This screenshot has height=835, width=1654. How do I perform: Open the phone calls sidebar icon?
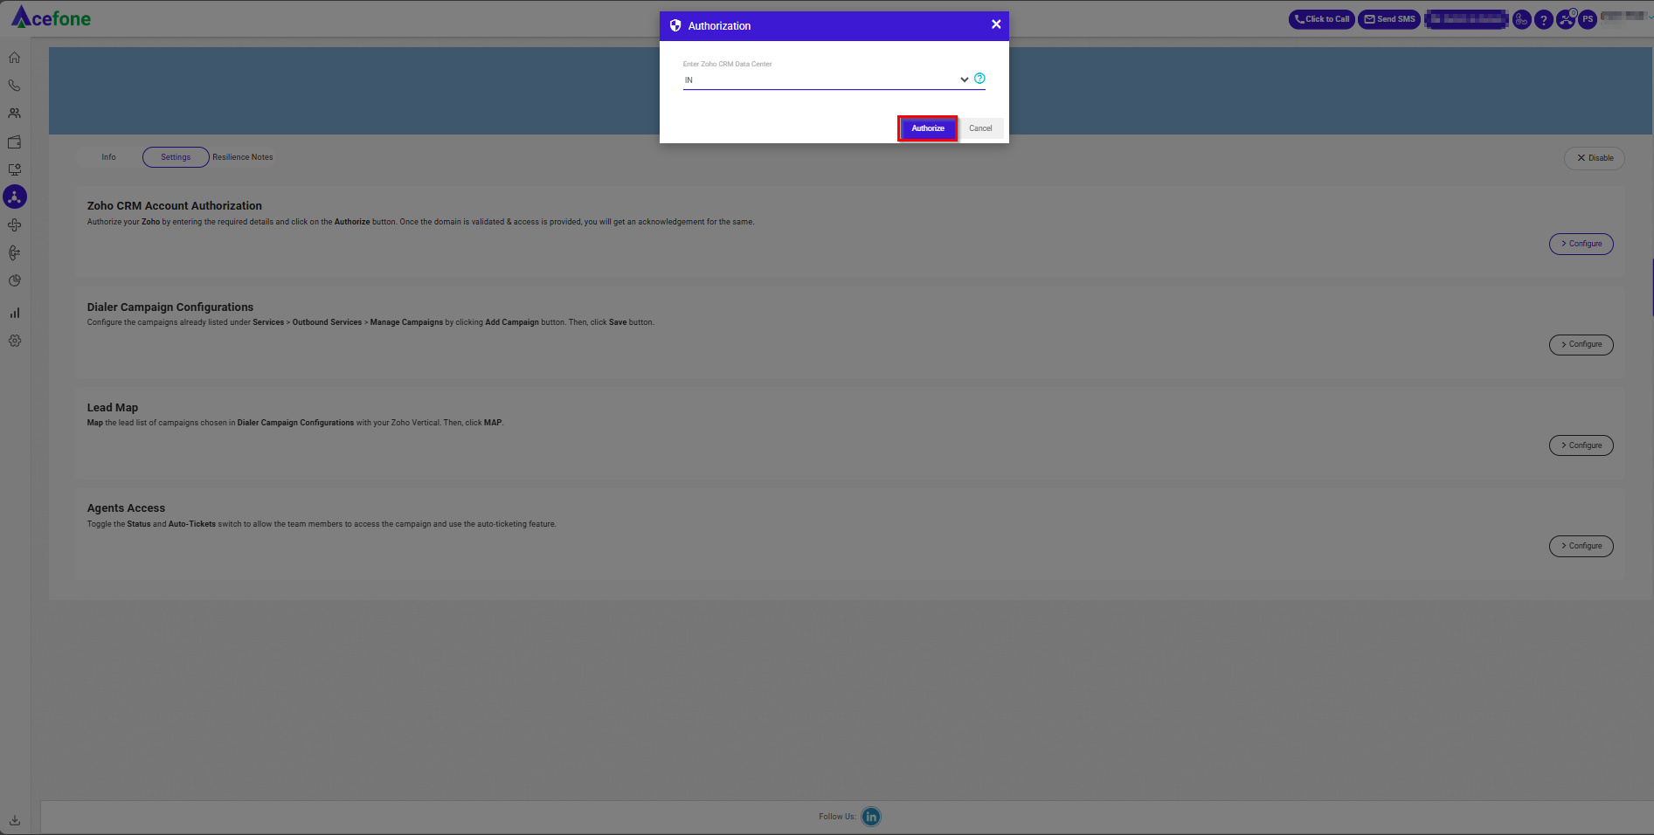[x=14, y=86]
